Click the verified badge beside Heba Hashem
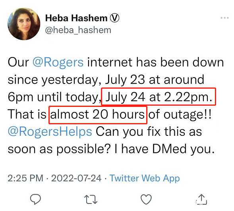Screen dimensions: 234x211 (114, 18)
